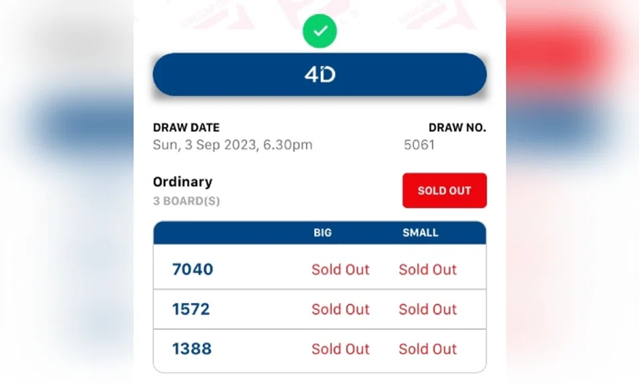Viewport: 639px width, 383px height.
Task: Click the number 1388 entry
Action: 191,349
